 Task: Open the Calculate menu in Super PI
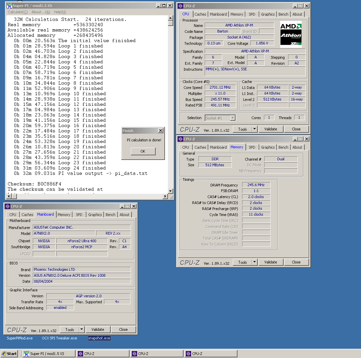point(18,12)
